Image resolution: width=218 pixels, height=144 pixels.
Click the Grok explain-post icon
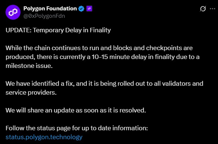[203, 9]
